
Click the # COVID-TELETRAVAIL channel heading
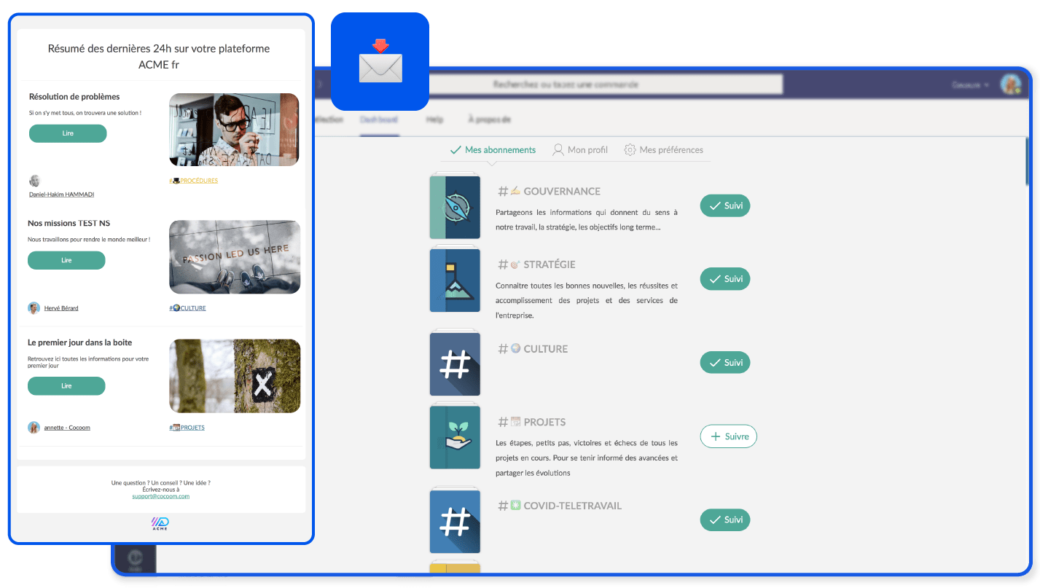560,506
